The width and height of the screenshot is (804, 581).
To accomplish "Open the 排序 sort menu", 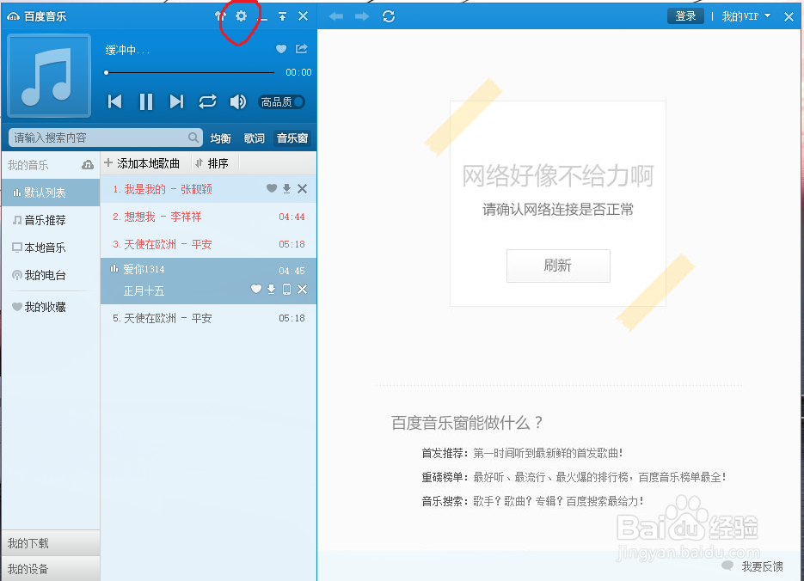I will coord(212,163).
